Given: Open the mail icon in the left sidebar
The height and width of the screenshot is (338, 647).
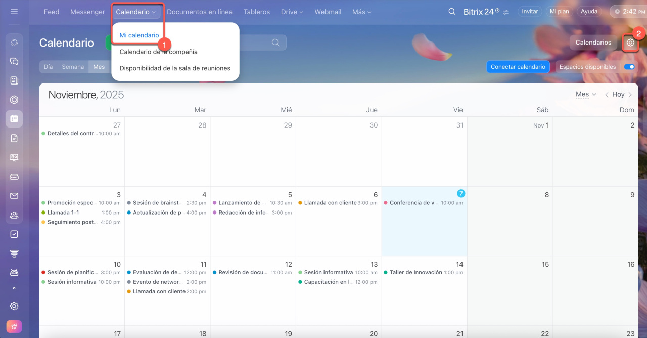Looking at the screenshot, I should (x=14, y=196).
